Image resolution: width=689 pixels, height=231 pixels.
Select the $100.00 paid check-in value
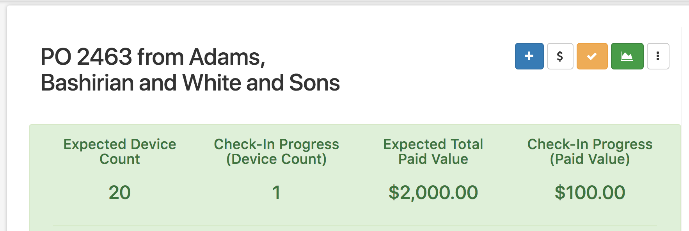pos(590,192)
